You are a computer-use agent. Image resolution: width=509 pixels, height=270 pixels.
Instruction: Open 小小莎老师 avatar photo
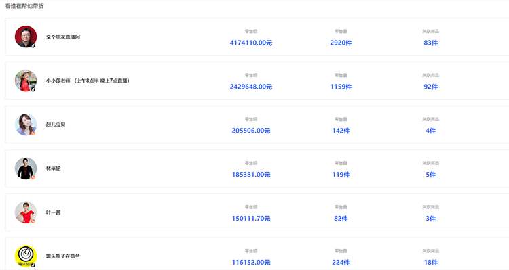click(26, 81)
